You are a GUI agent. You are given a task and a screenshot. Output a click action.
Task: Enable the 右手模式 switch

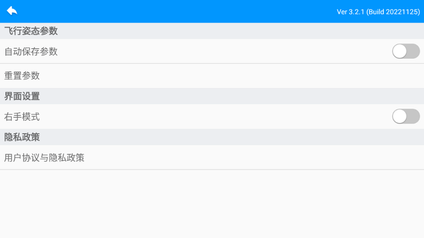[x=405, y=117]
